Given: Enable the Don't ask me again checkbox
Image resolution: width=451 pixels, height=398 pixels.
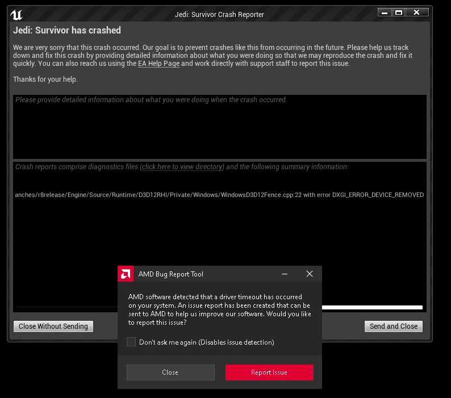Looking at the screenshot, I should pyautogui.click(x=131, y=342).
